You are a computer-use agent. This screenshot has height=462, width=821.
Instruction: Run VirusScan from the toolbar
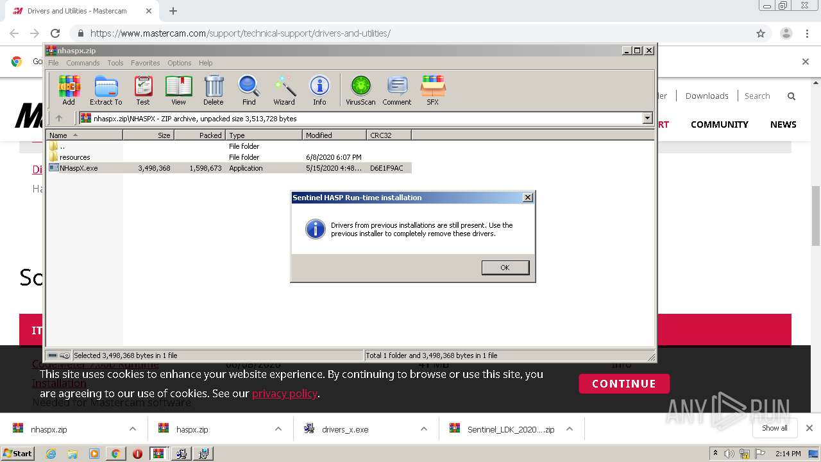click(x=360, y=90)
